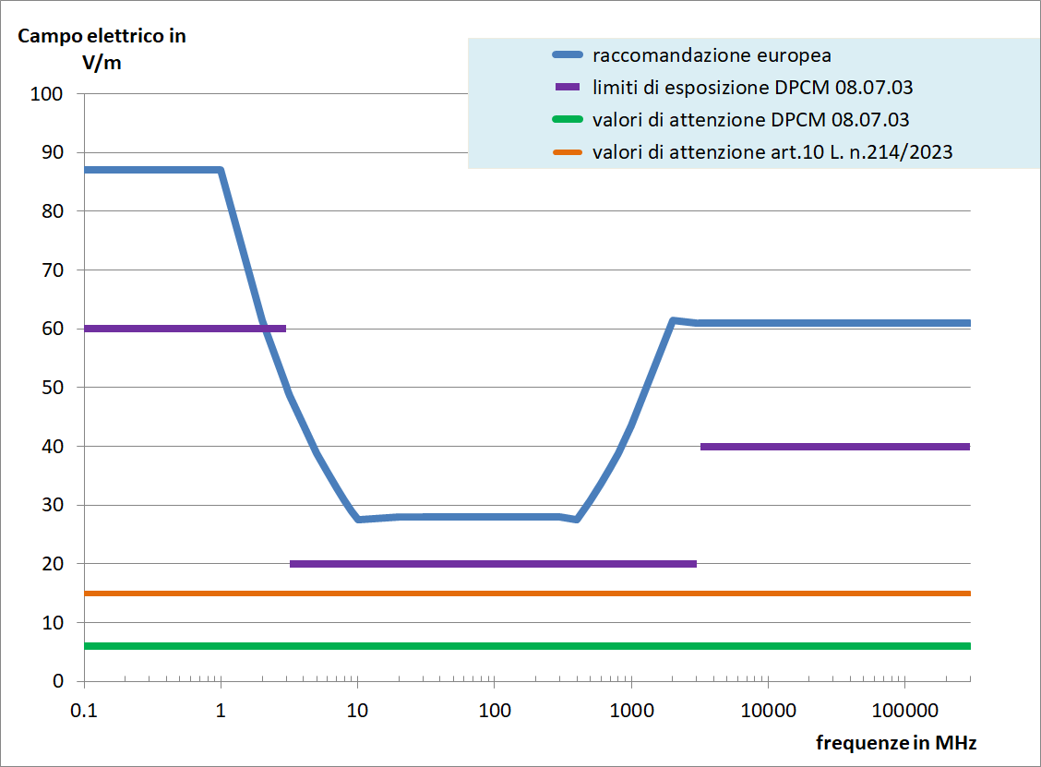1041x767 pixels.
Task: Click the purple 60 V/m segment at left
Action: pos(185,329)
